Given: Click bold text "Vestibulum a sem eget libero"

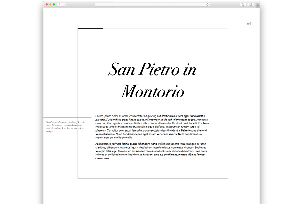Looking at the screenshot, I should pos(183,116).
